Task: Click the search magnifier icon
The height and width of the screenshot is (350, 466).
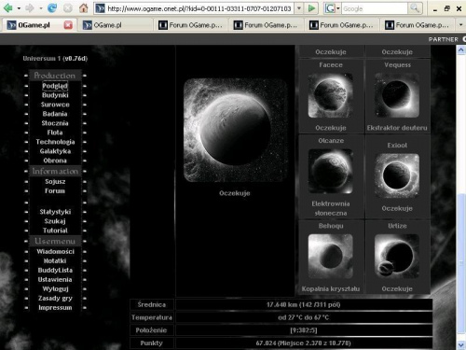Action: click(415, 8)
